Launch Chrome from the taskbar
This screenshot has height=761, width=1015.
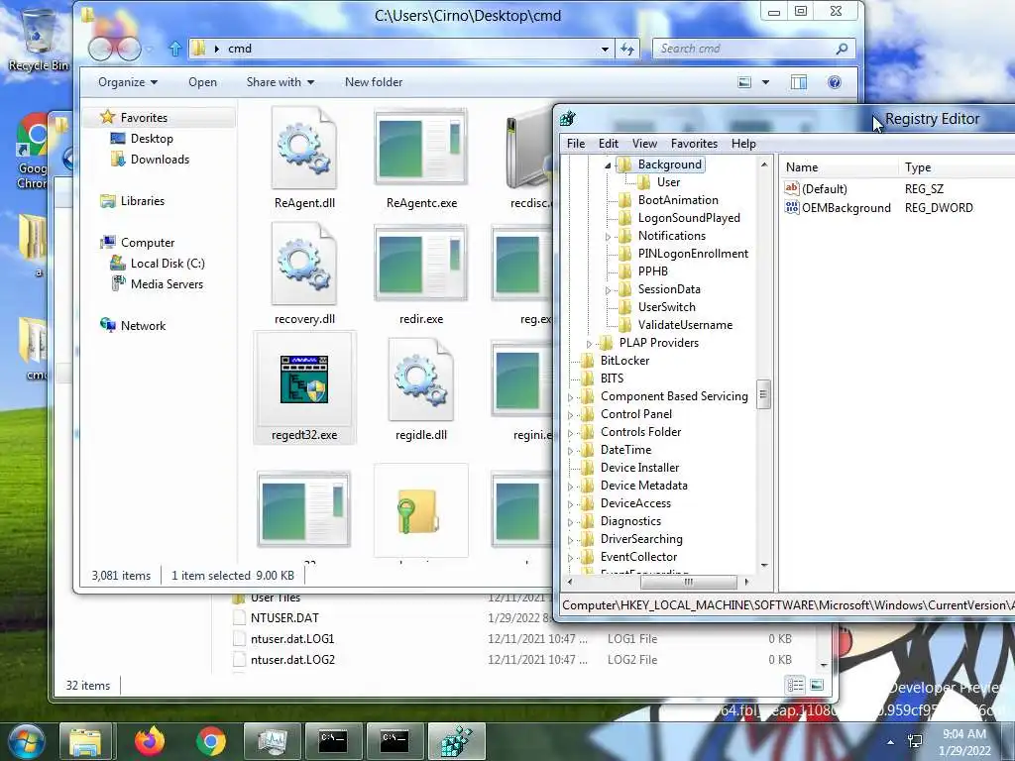(210, 741)
